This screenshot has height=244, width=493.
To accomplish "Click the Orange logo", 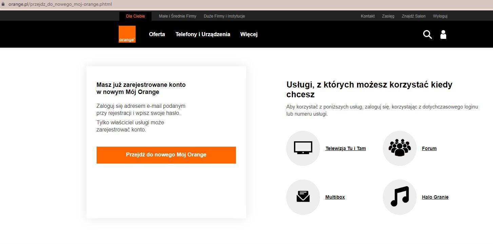I will pos(127,34).
